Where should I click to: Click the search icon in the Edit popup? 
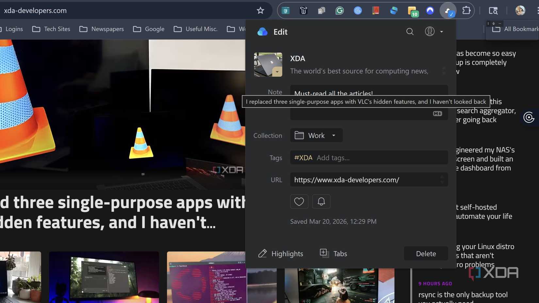point(410,32)
